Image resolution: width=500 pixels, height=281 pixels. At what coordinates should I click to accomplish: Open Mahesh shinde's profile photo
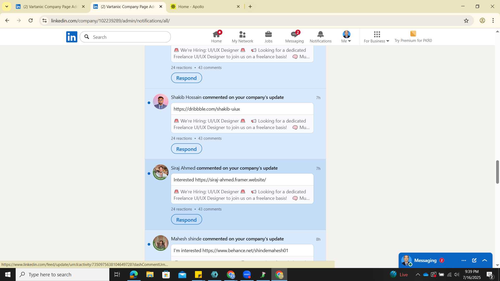click(160, 243)
